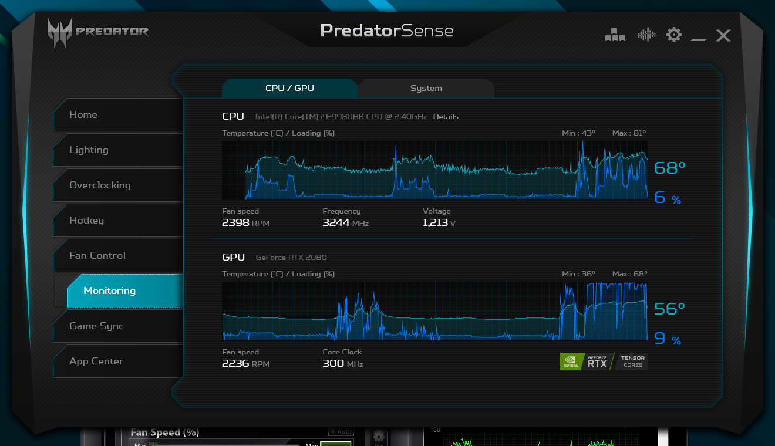
Task: Select the Monitoring section
Action: click(124, 290)
